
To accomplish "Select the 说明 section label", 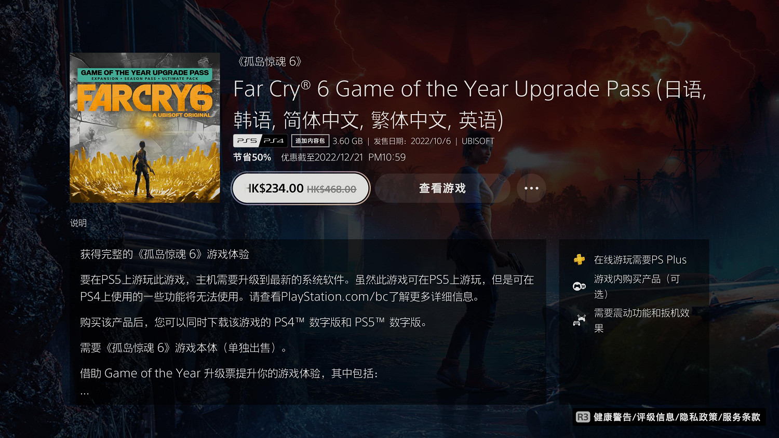I will click(78, 223).
